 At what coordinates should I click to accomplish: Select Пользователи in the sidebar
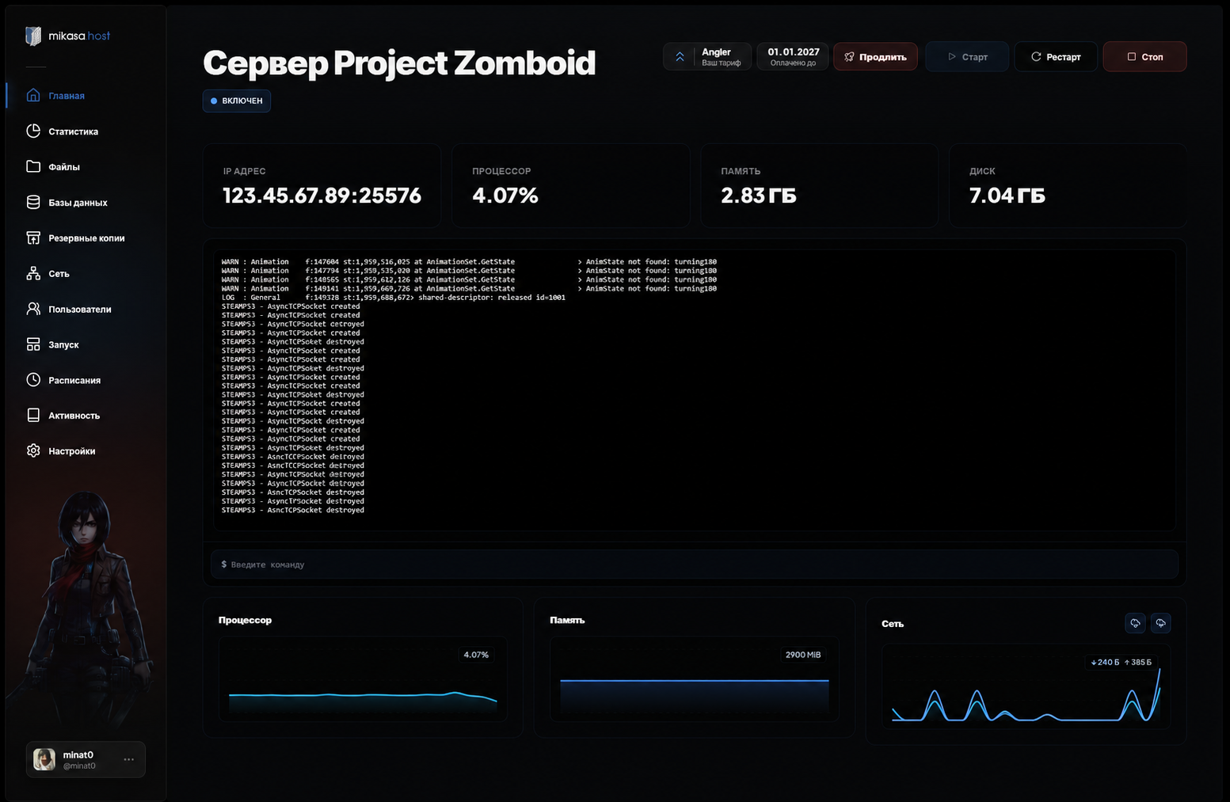click(80, 310)
